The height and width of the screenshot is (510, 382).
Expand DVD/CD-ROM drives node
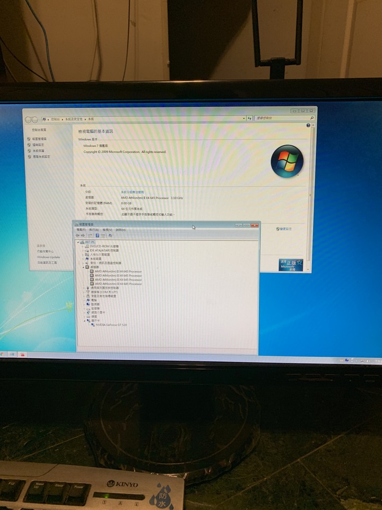[83, 246]
